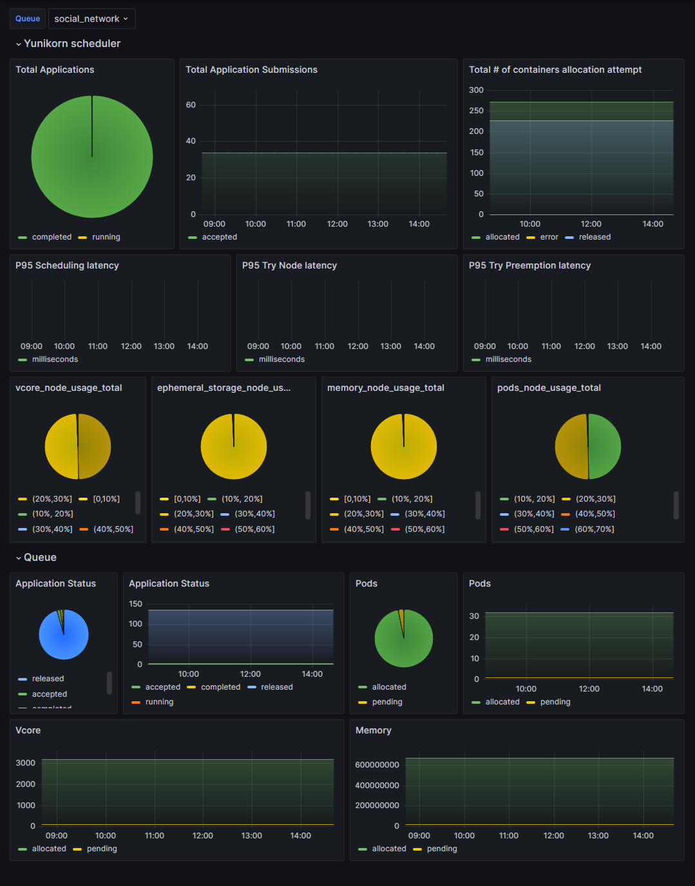Click the blue Queue variable label
This screenshot has width=695, height=886.
pos(28,19)
